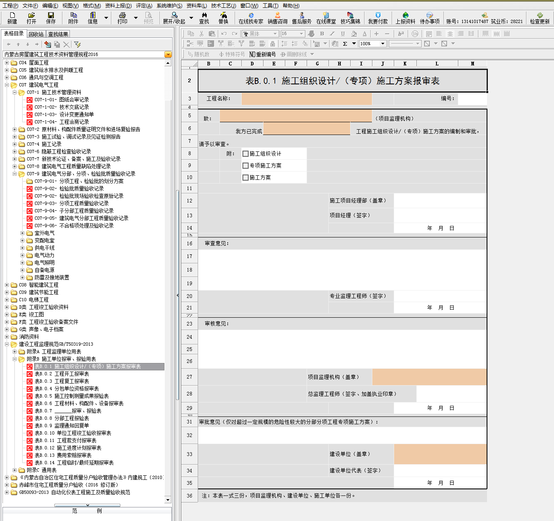This screenshot has width=554, height=521.
Task: Open the 格式(M) menu
Action: pos(92,6)
